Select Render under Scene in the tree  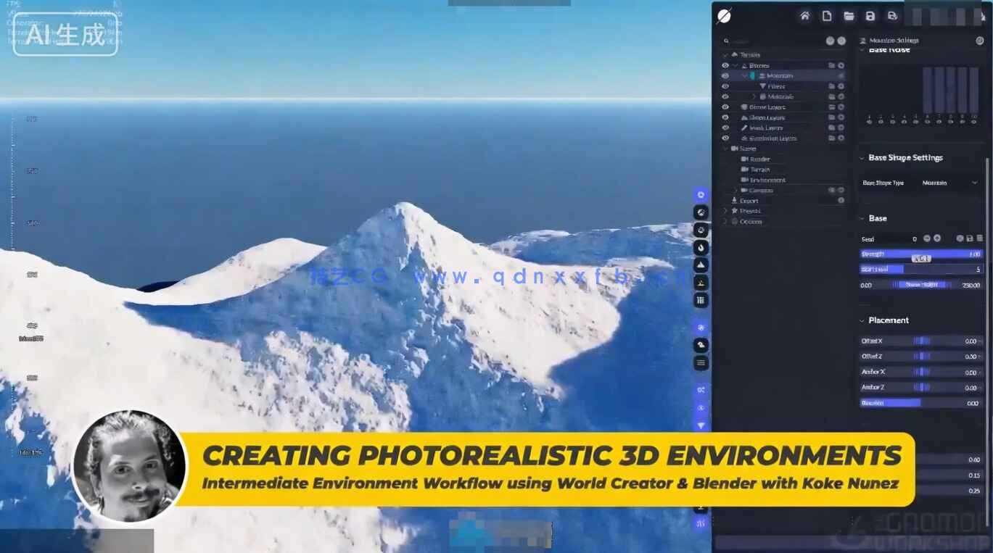(759, 159)
